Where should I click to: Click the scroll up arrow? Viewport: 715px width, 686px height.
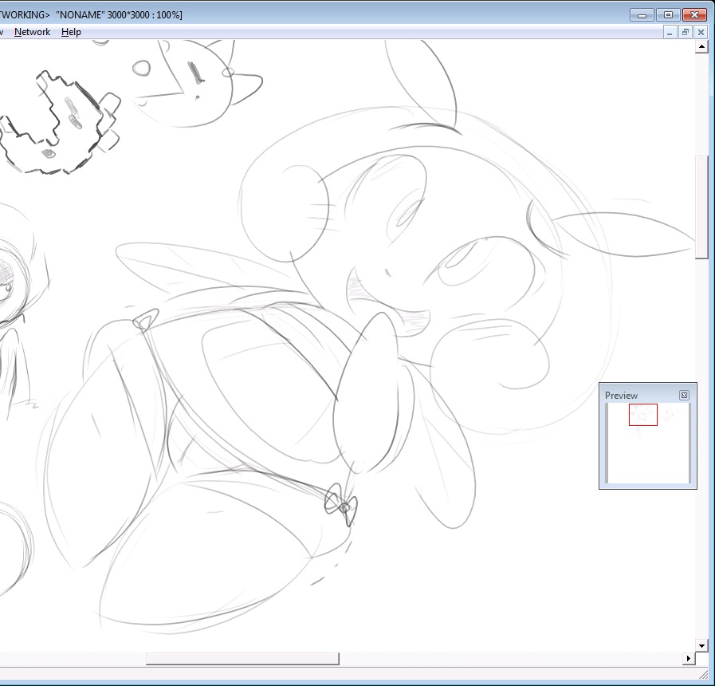[701, 46]
